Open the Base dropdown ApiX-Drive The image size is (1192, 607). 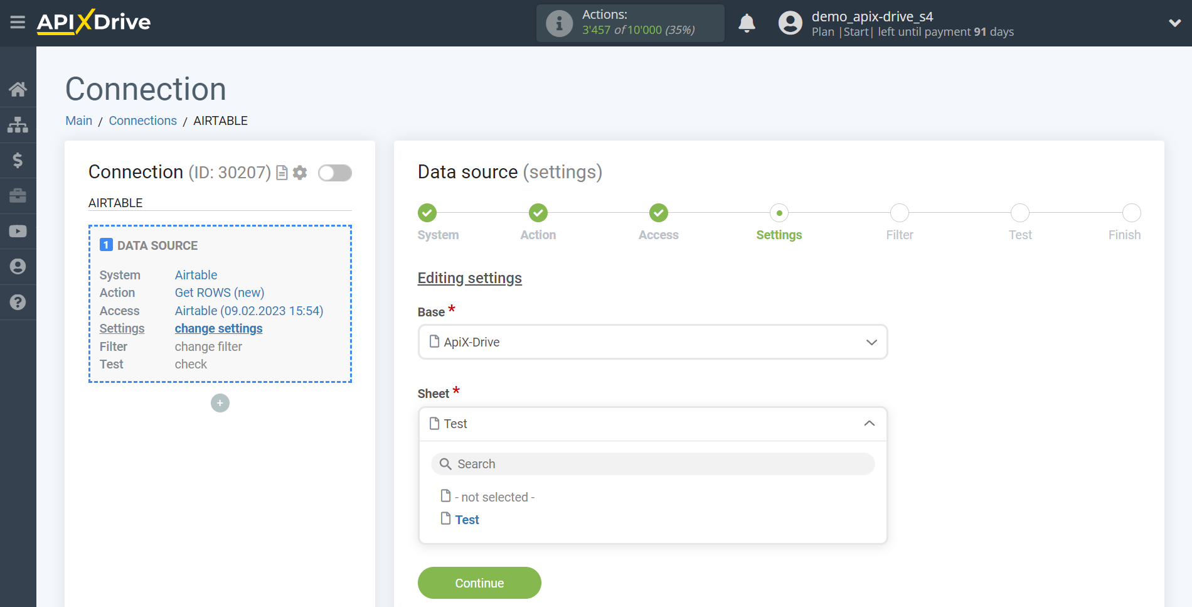pos(652,342)
